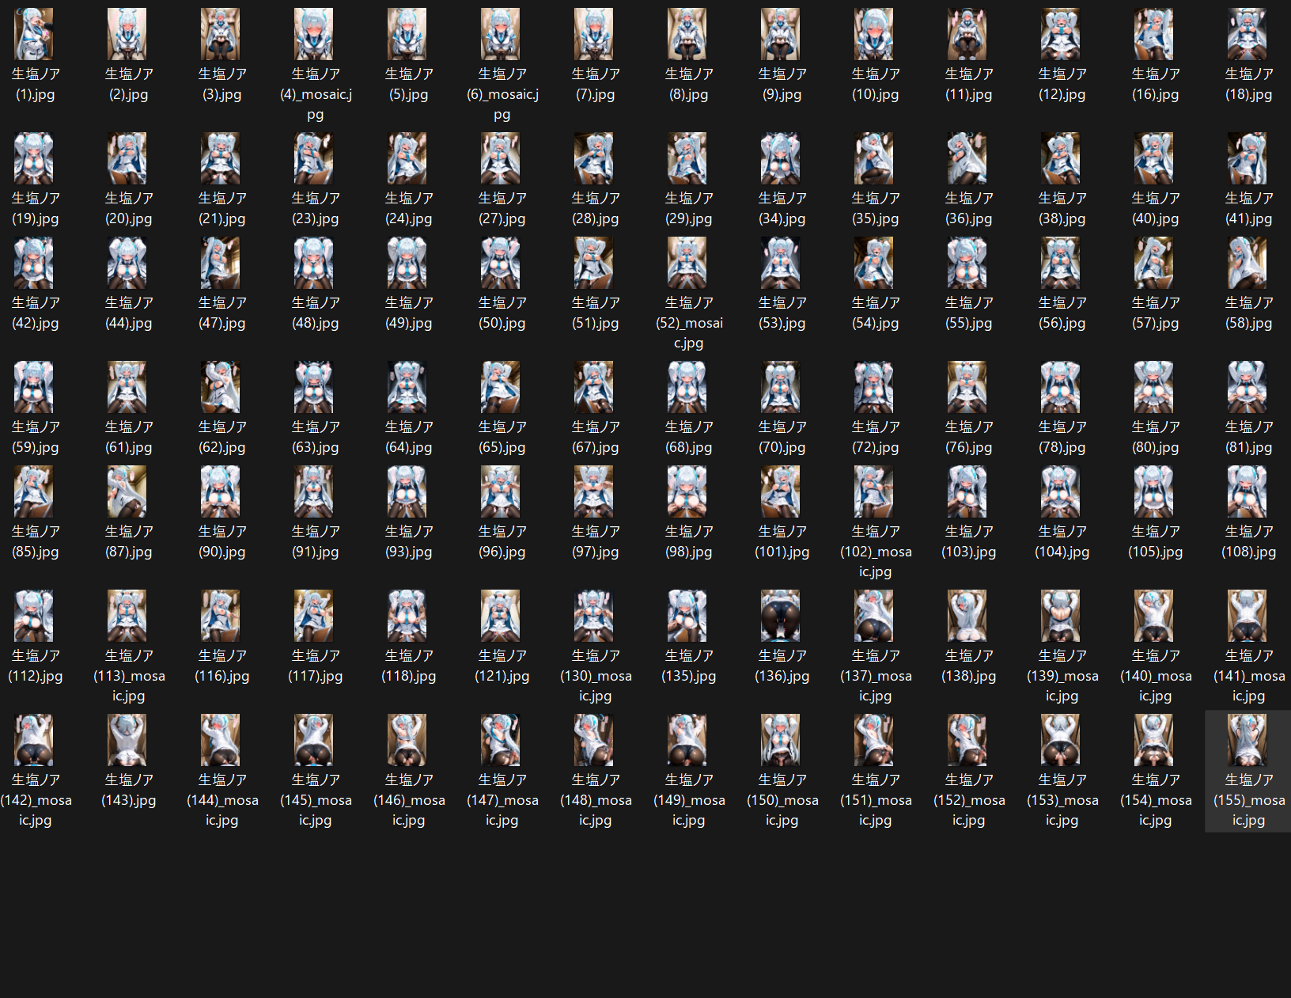Image resolution: width=1291 pixels, height=998 pixels.
Task: Click file name "生塩ノア (152)_mosaic.jpg"
Action: click(x=968, y=800)
